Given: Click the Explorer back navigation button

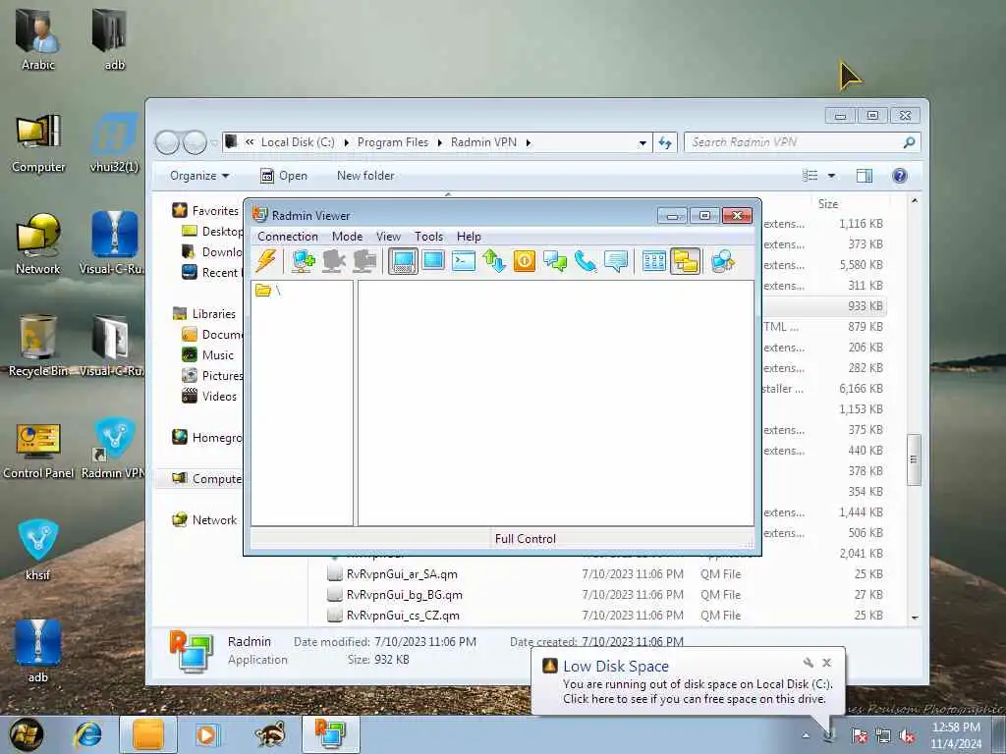Looking at the screenshot, I should click(167, 142).
